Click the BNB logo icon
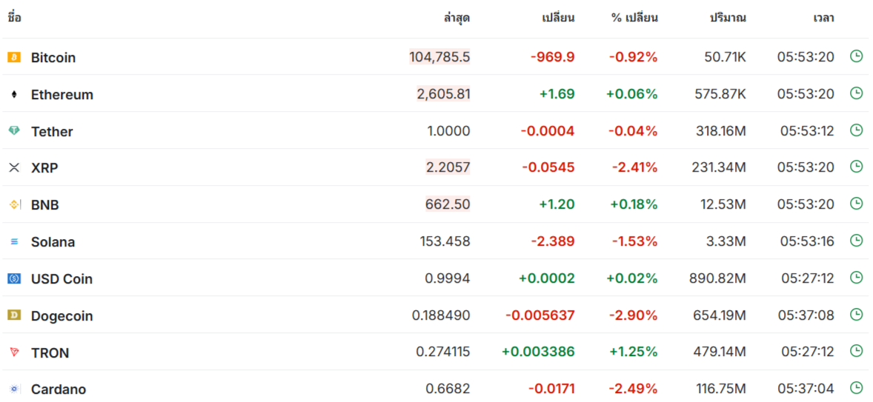Screen dimensions: 873x402 14,204
